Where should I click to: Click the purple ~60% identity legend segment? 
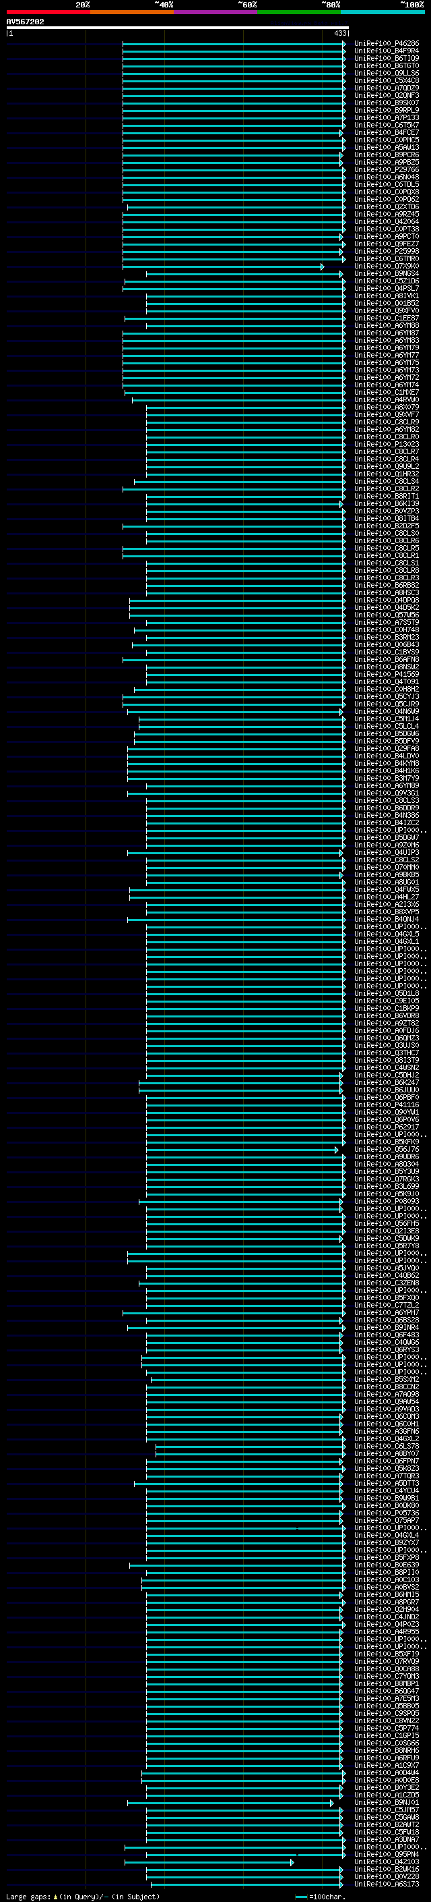click(215, 12)
